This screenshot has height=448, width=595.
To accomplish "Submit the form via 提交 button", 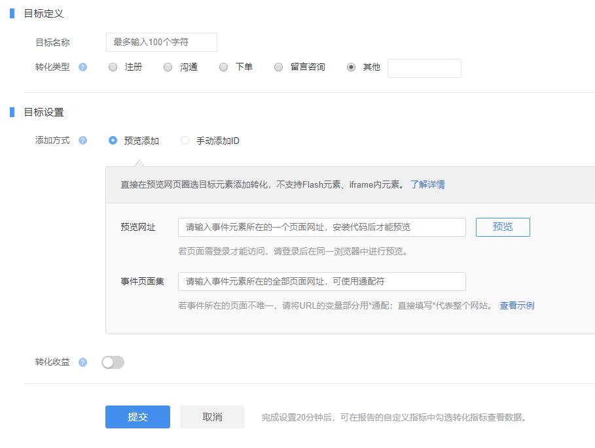I will tap(137, 416).
